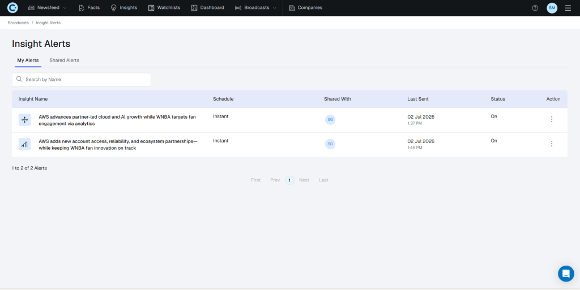Click the network icon of the partner-led cloud alert
580x290 pixels.
point(25,119)
